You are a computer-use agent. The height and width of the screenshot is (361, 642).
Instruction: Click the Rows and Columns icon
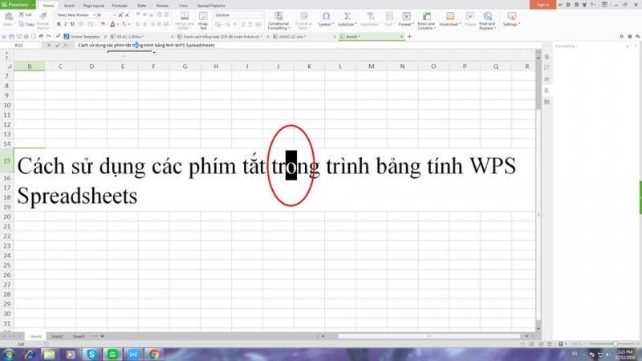click(x=426, y=16)
